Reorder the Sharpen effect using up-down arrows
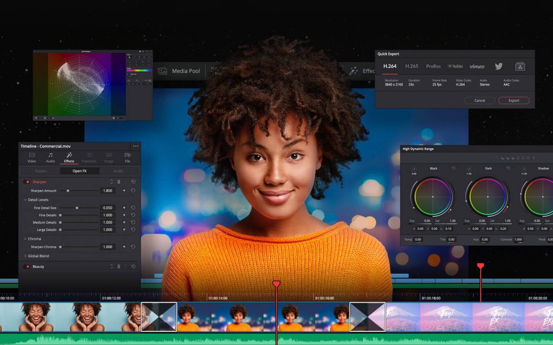 tap(111, 182)
